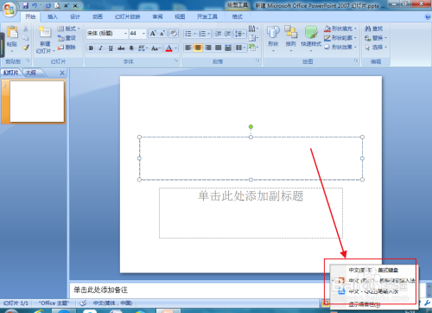Viewport: 432px width, 313px height.
Task: Align text right
Action: pos(208,48)
